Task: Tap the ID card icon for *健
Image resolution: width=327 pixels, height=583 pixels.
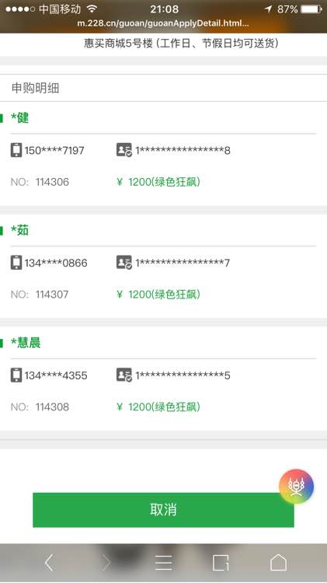Action: 124,150
